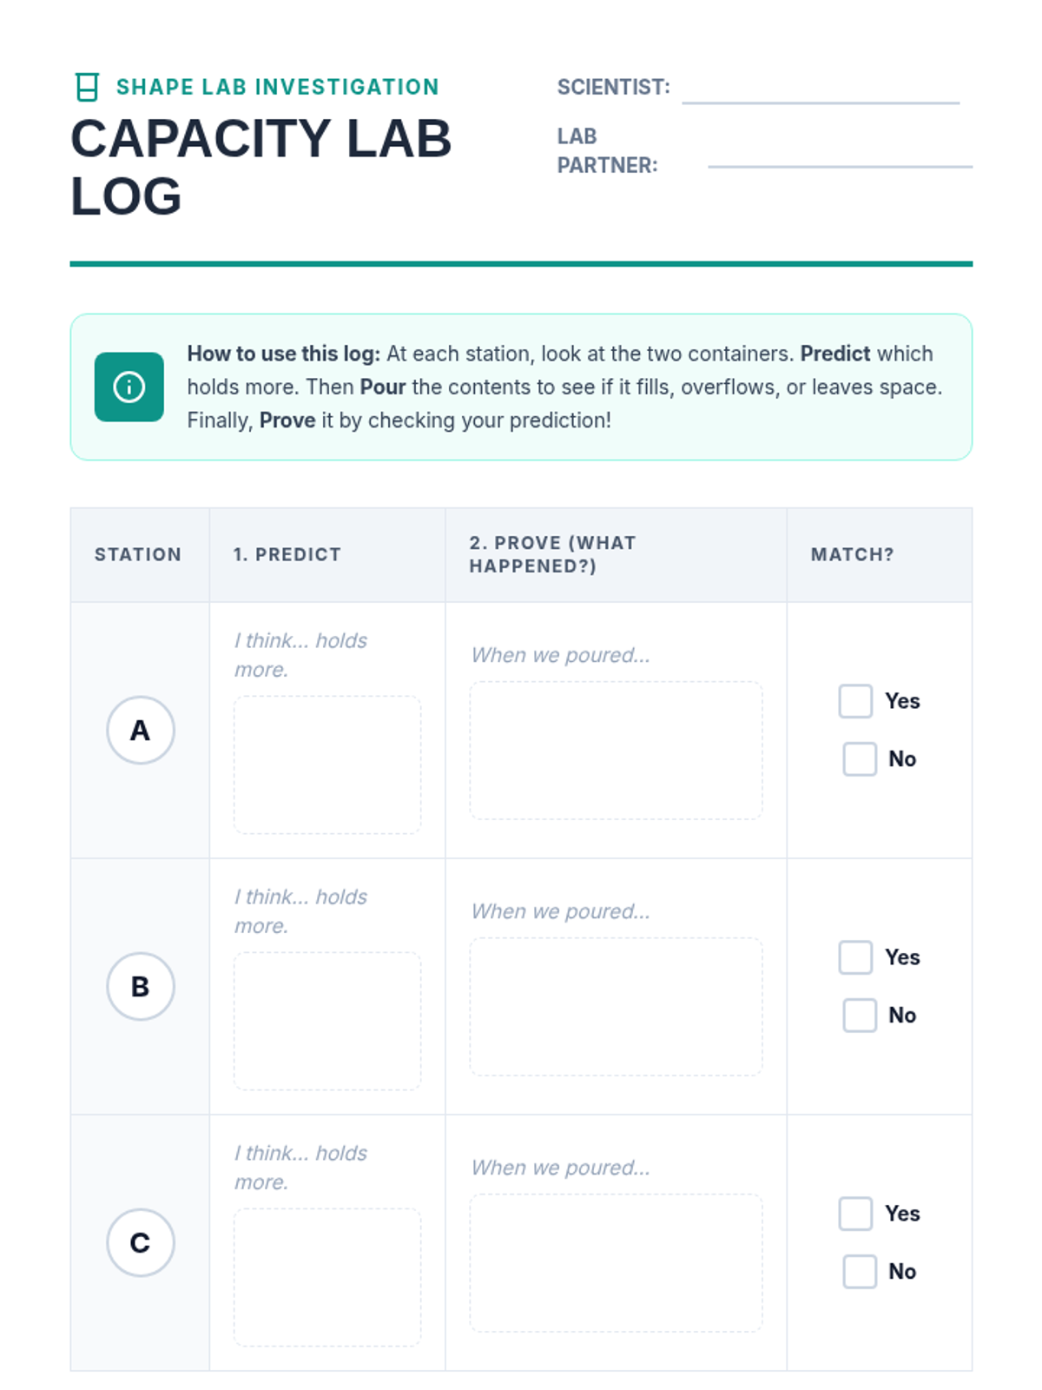Viewport: 1042px width, 1390px height.
Task: Click the Match? column header
Action: (852, 554)
